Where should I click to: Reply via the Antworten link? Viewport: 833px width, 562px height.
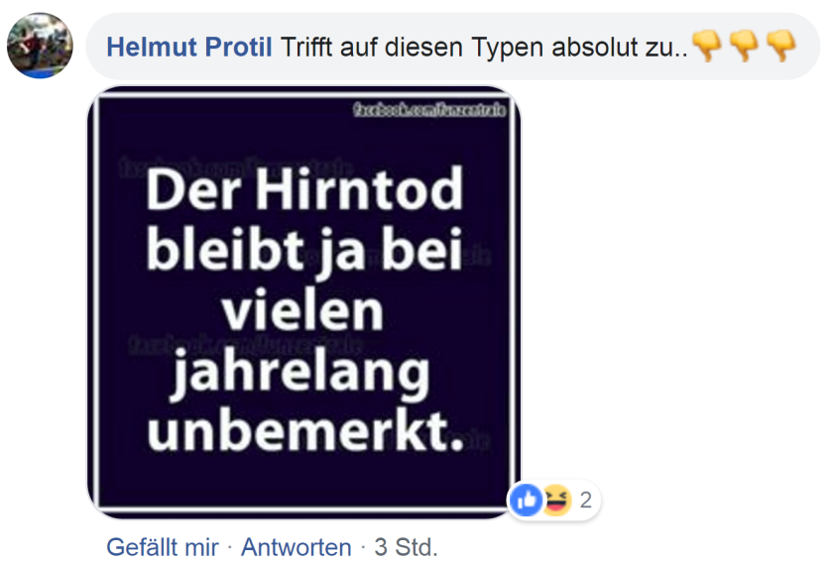(x=296, y=547)
